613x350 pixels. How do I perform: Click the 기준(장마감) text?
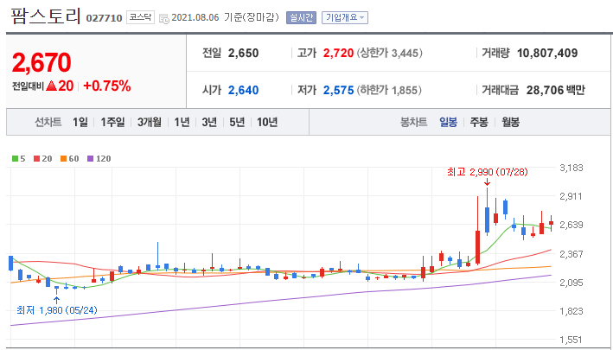[252, 18]
